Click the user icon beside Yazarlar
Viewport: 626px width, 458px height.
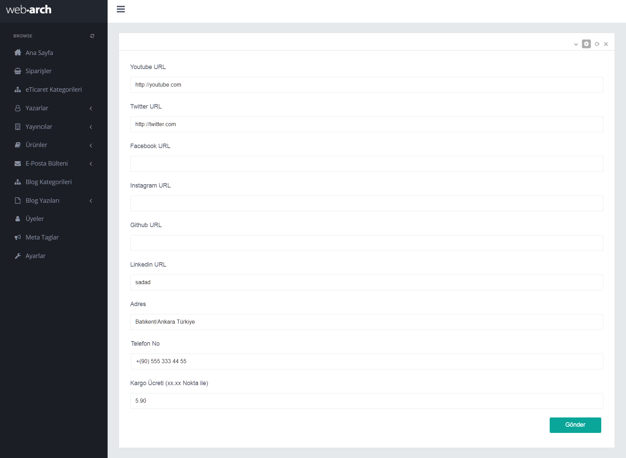(x=18, y=108)
